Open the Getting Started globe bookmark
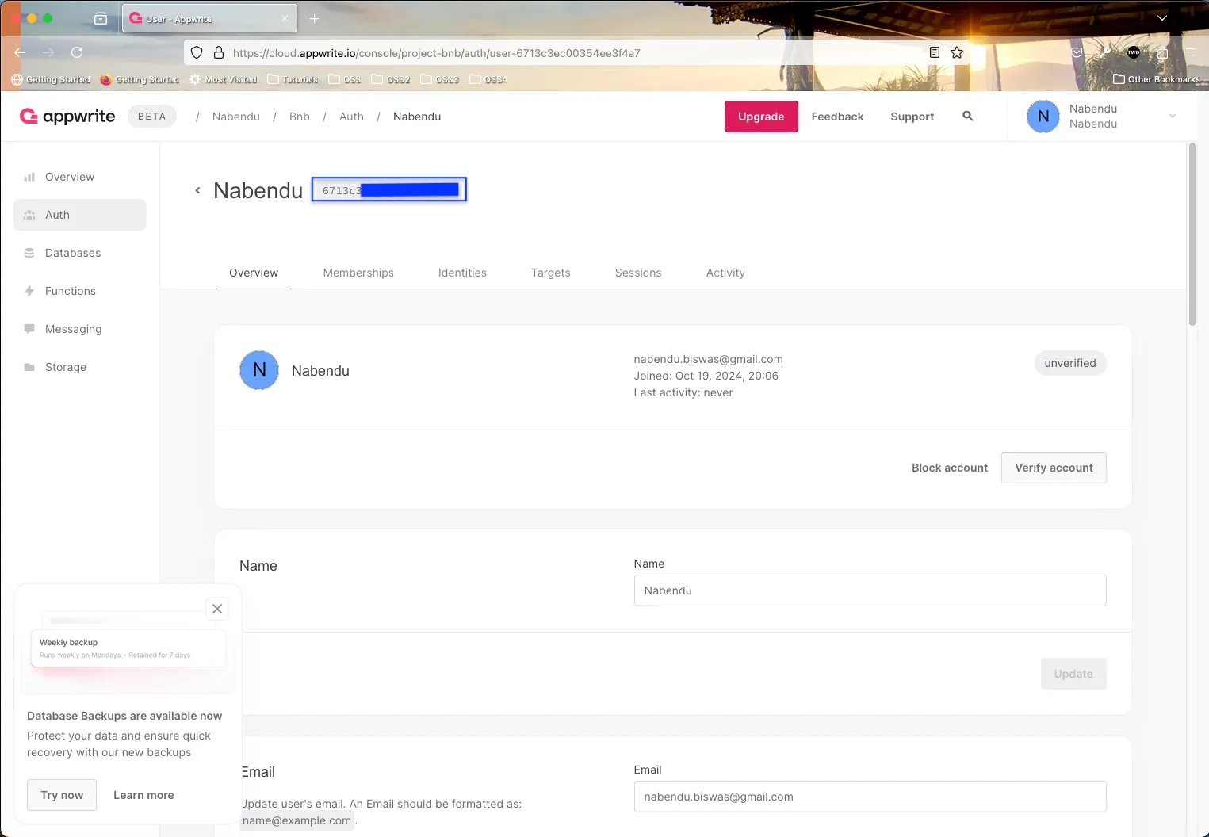The width and height of the screenshot is (1209, 837). coord(51,79)
